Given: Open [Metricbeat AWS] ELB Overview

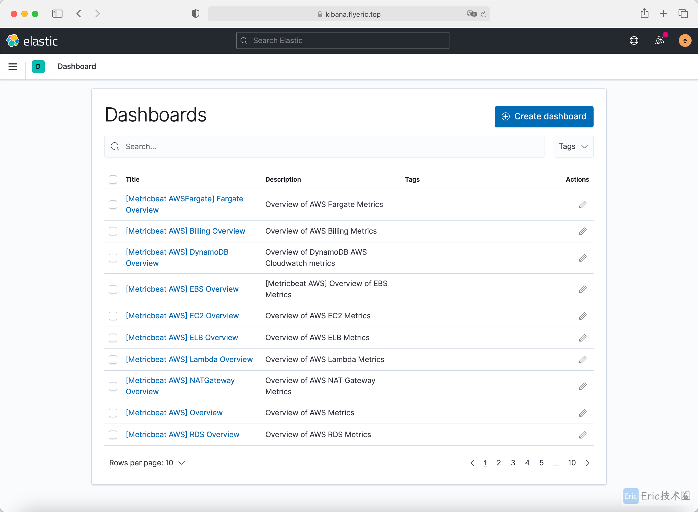Looking at the screenshot, I should 182,338.
